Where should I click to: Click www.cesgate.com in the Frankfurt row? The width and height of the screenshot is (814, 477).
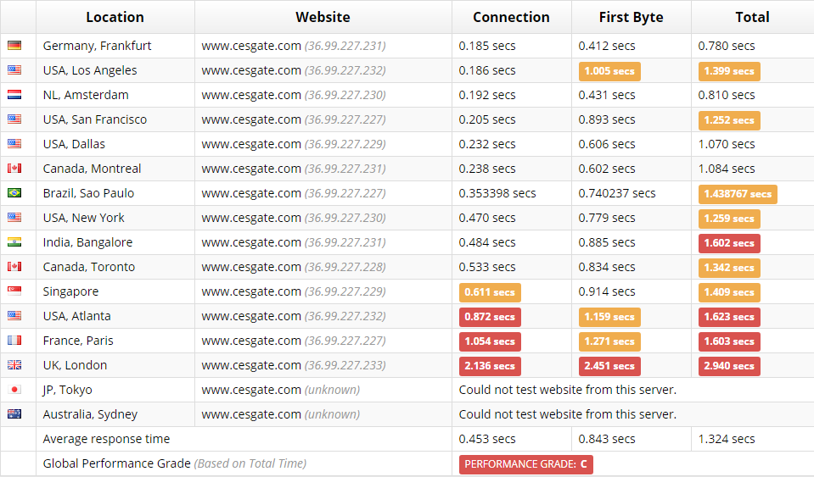coord(251,46)
